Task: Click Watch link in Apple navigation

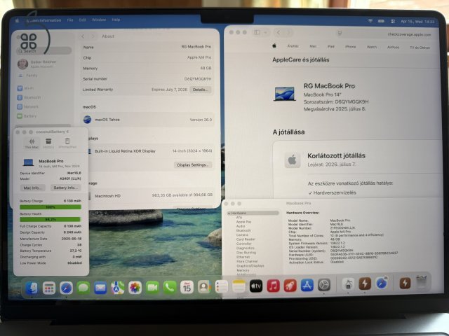Action: click(372, 47)
